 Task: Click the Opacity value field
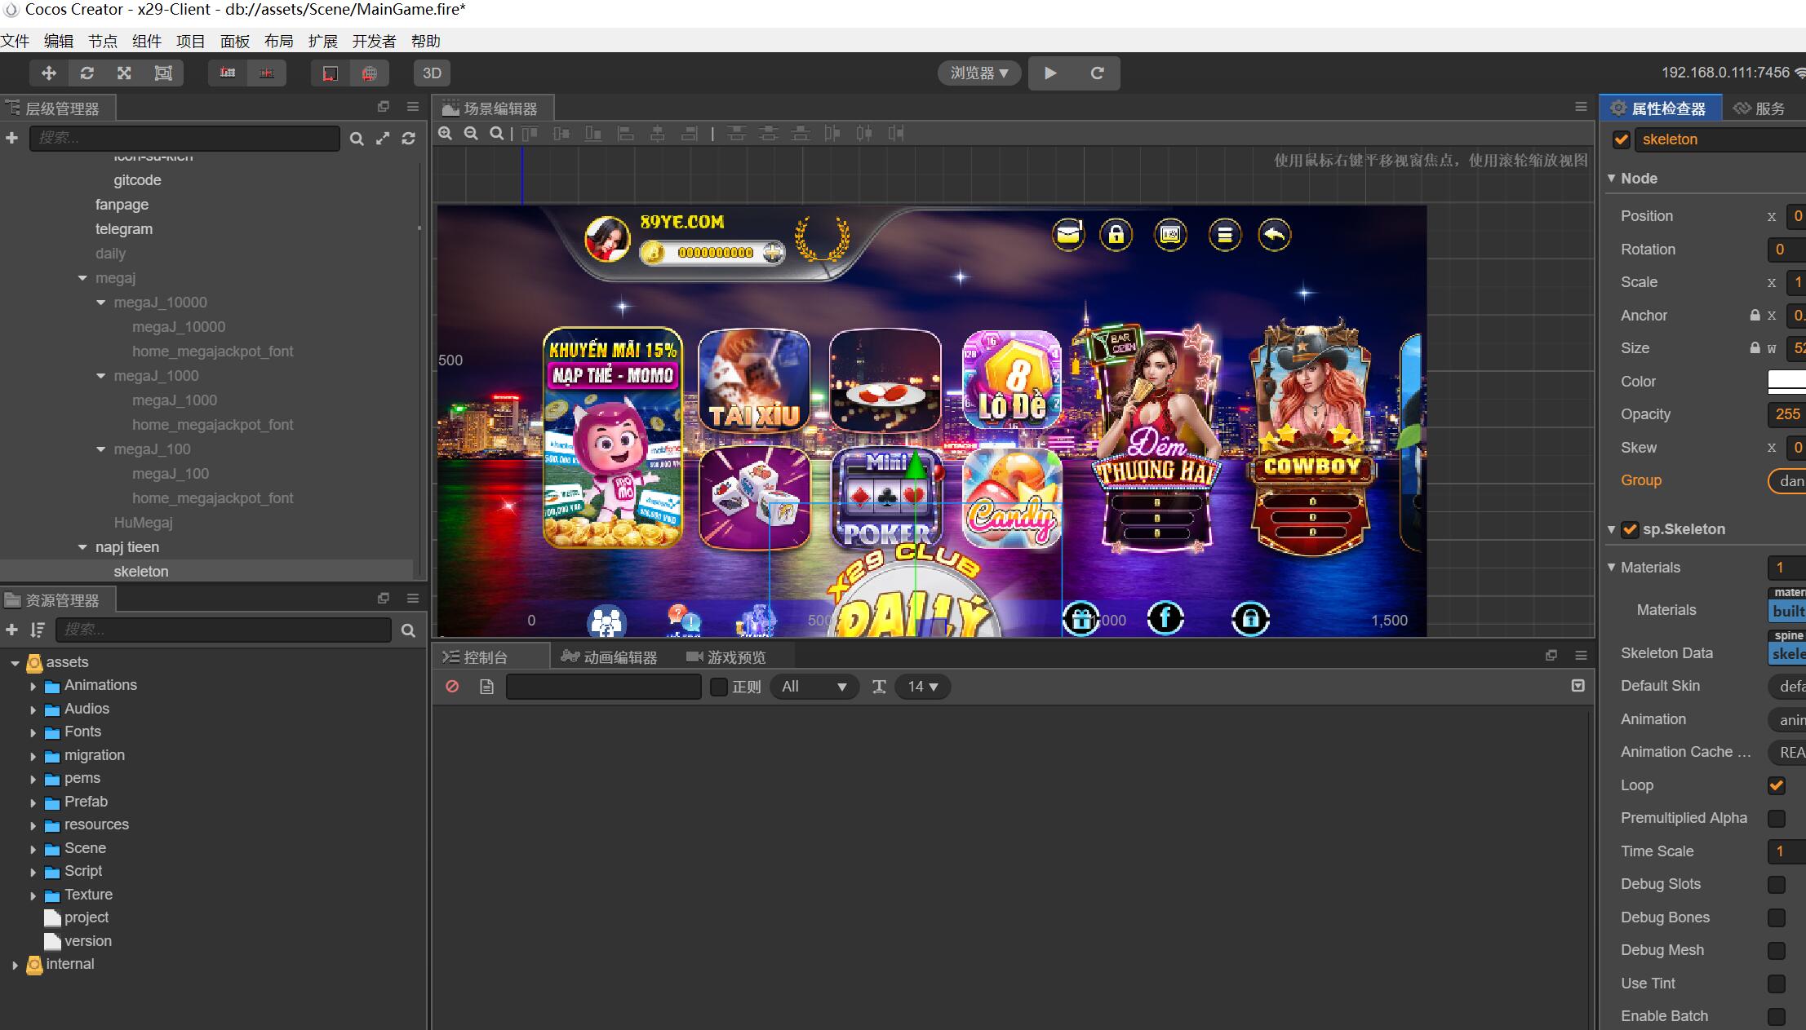coord(1787,414)
